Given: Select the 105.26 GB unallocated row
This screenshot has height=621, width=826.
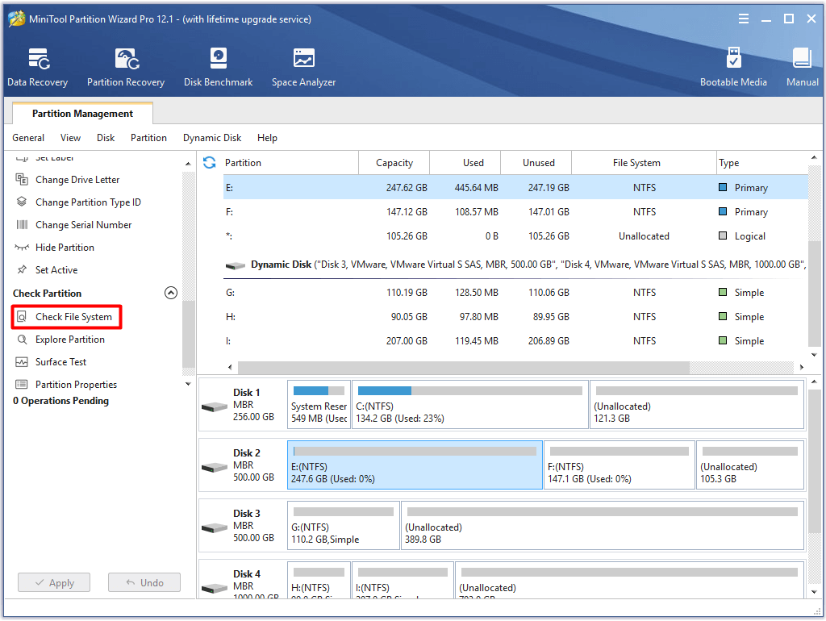Looking at the screenshot, I should (x=515, y=236).
